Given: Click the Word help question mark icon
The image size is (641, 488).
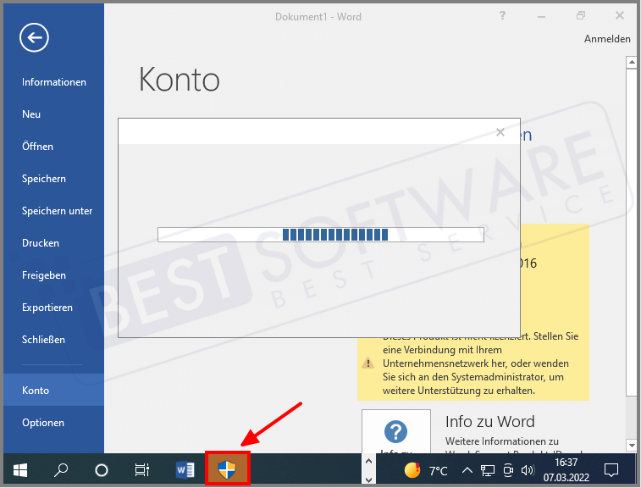Looking at the screenshot, I should pos(395,432).
